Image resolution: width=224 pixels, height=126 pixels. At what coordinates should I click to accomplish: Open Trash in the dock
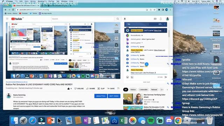point(210,121)
